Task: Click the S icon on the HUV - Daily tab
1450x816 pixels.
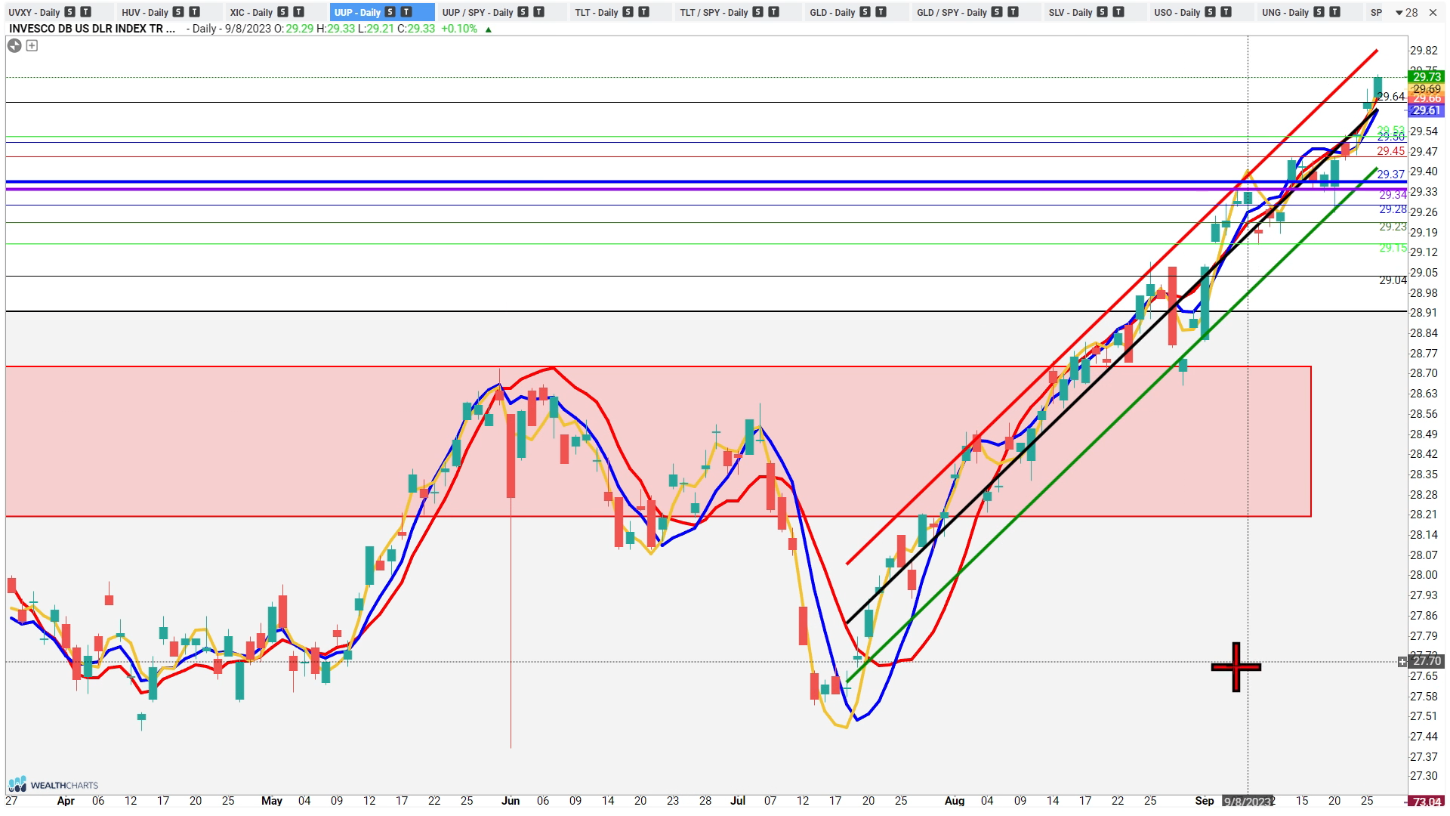Action: click(x=178, y=12)
